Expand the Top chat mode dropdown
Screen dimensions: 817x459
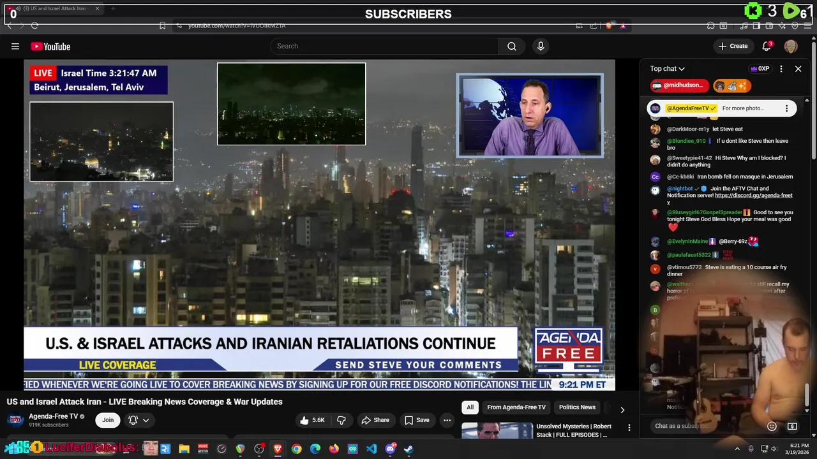point(668,69)
